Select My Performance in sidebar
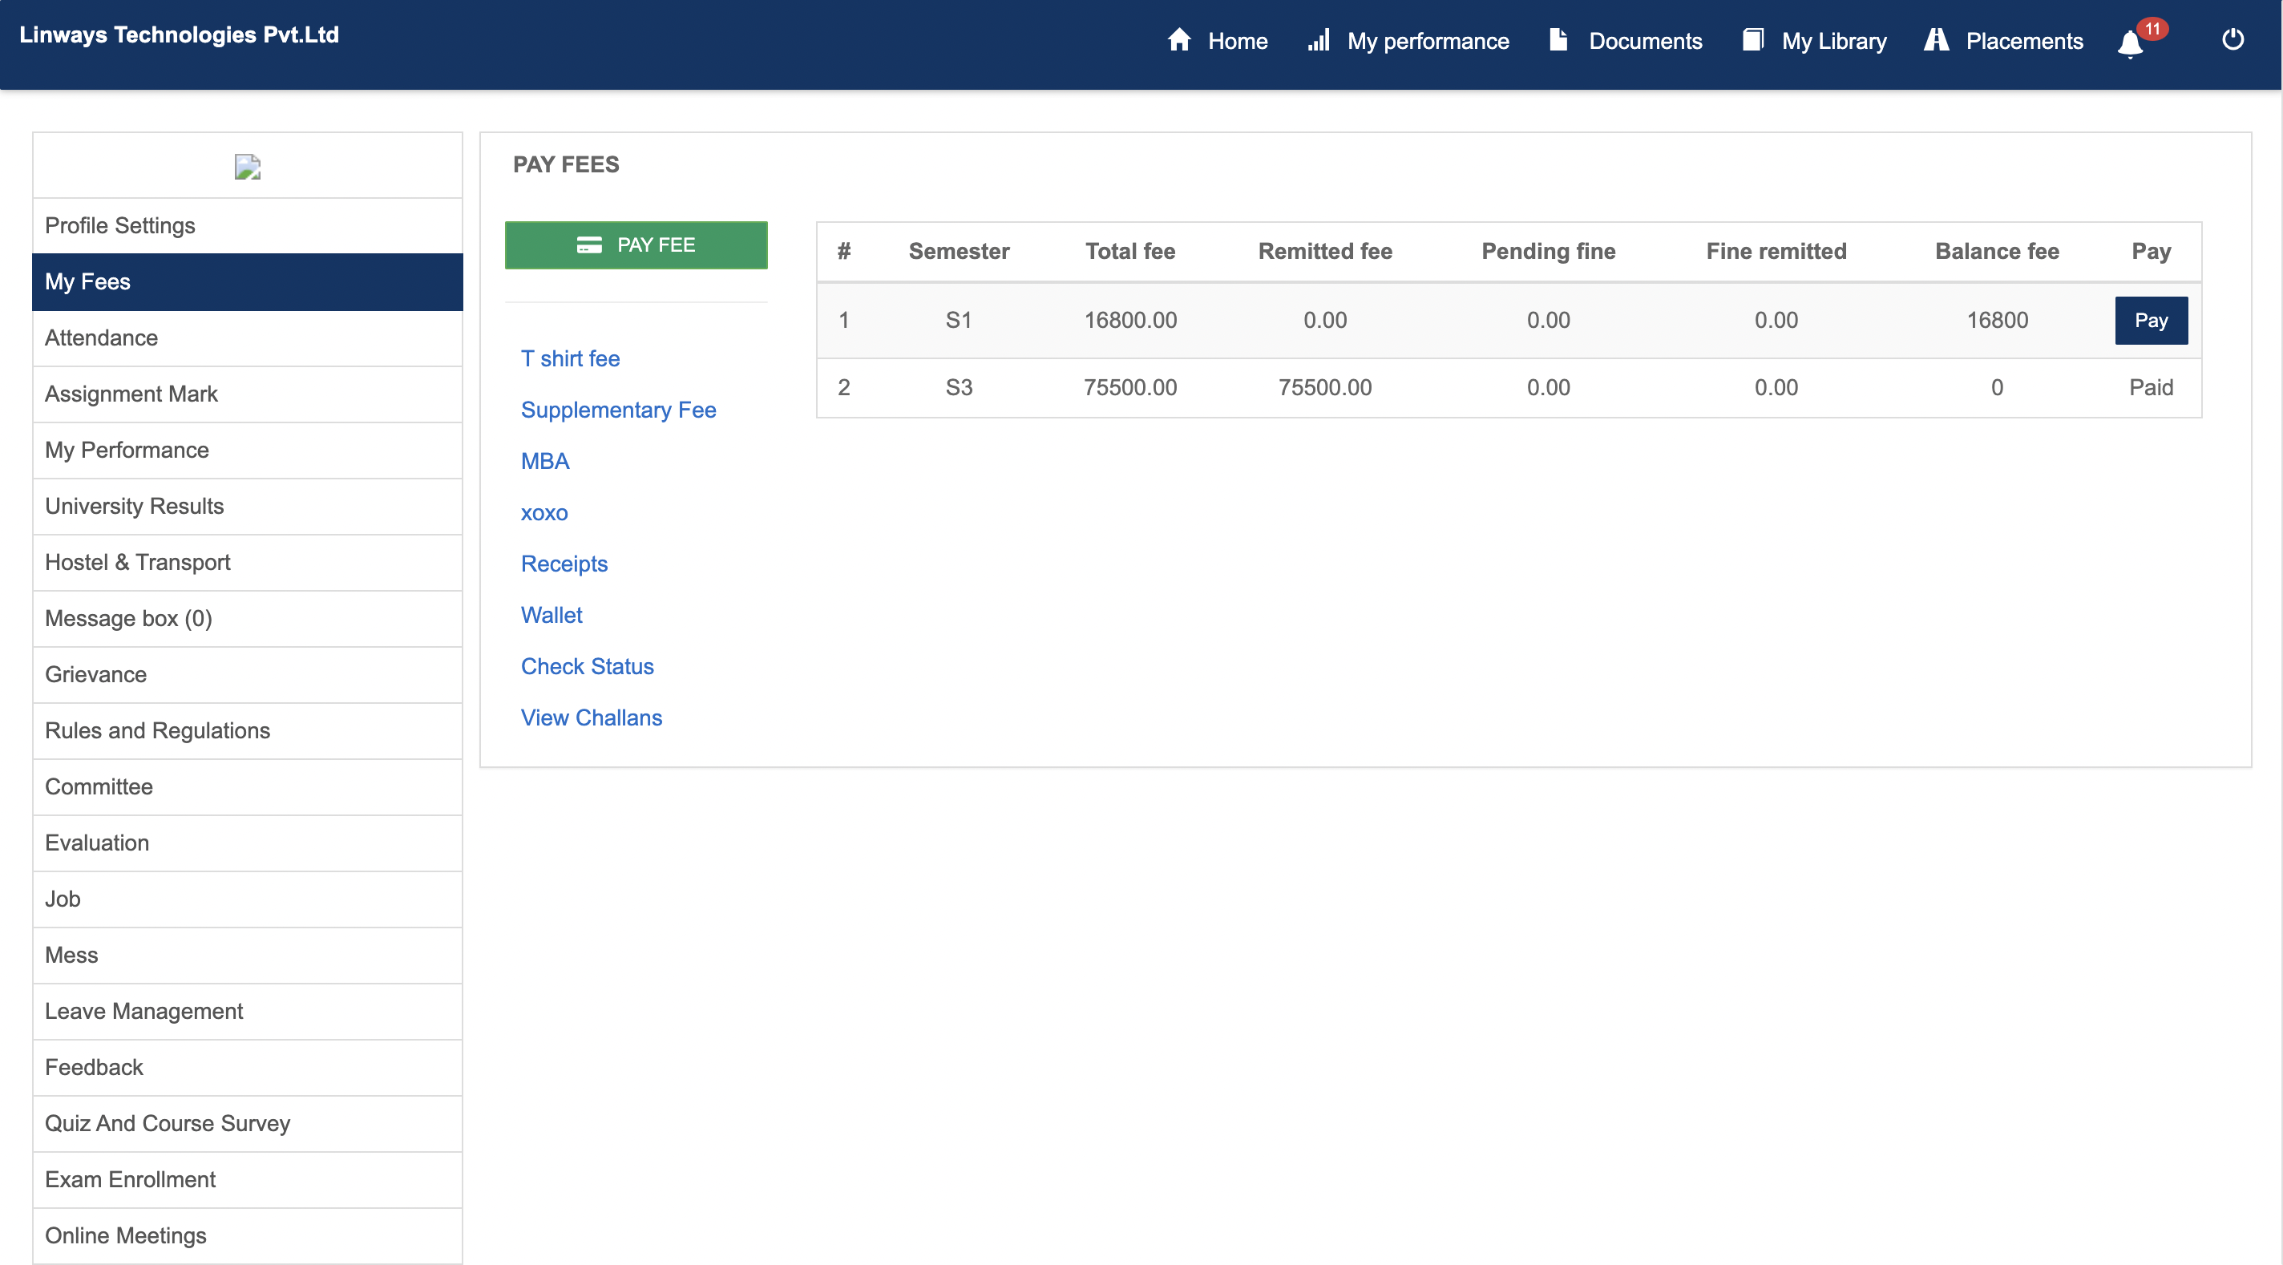 pyautogui.click(x=247, y=451)
